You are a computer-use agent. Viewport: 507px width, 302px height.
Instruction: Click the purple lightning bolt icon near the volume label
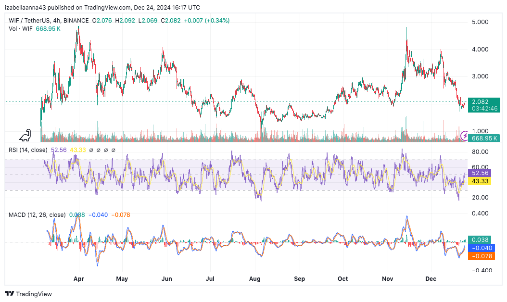coord(464,136)
